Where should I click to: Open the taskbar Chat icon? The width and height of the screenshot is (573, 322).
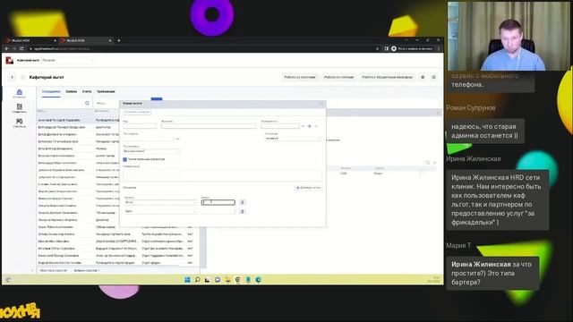(x=218, y=280)
